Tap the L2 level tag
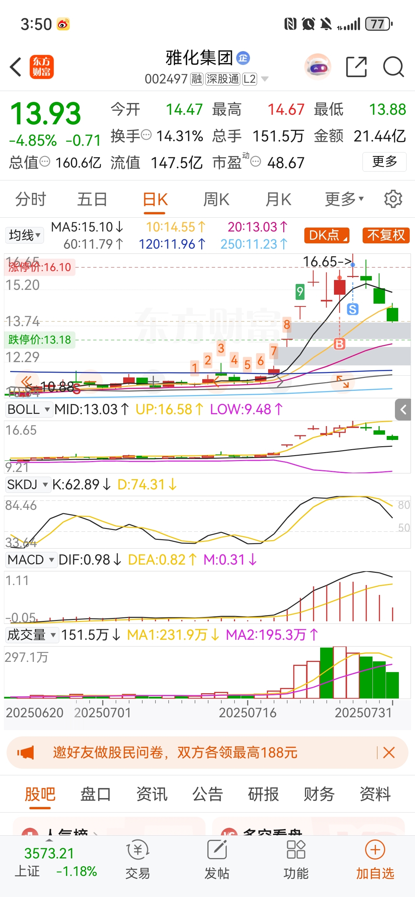 249,79
